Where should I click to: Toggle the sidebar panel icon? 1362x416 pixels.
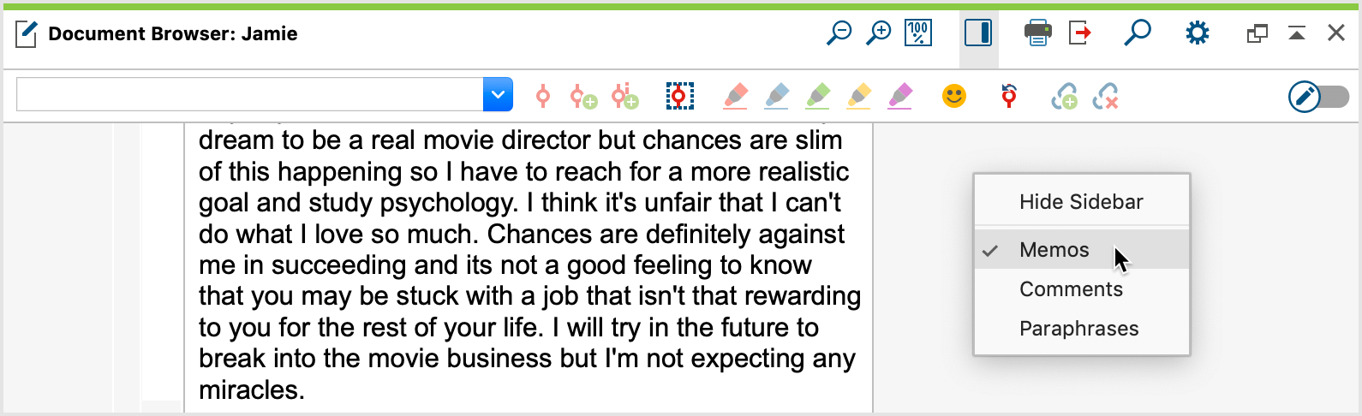[978, 33]
